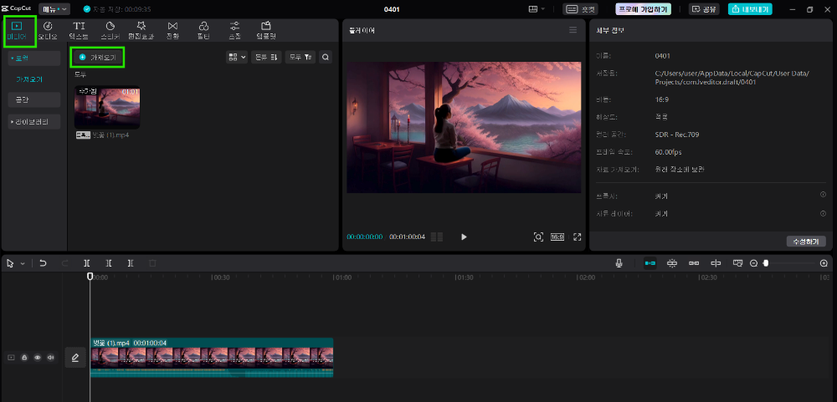Open the Transitions (전환) tab
Image resolution: width=837 pixels, height=402 pixels.
(x=172, y=31)
